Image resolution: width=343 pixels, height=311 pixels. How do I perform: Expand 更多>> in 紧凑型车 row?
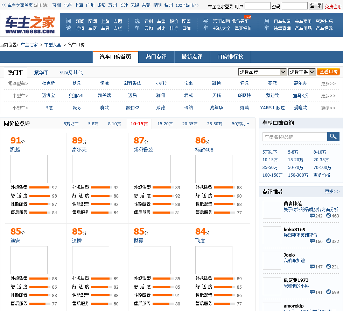tap(328, 83)
